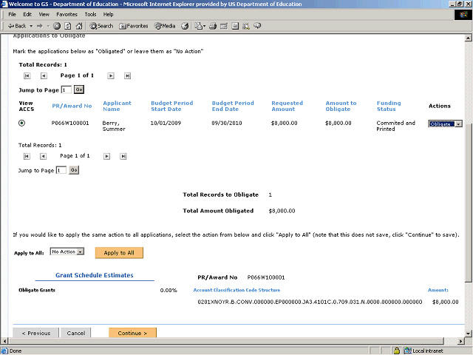Image resolution: width=473 pixels, height=355 pixels.
Task: Click the browser Back button
Action: click(17, 26)
